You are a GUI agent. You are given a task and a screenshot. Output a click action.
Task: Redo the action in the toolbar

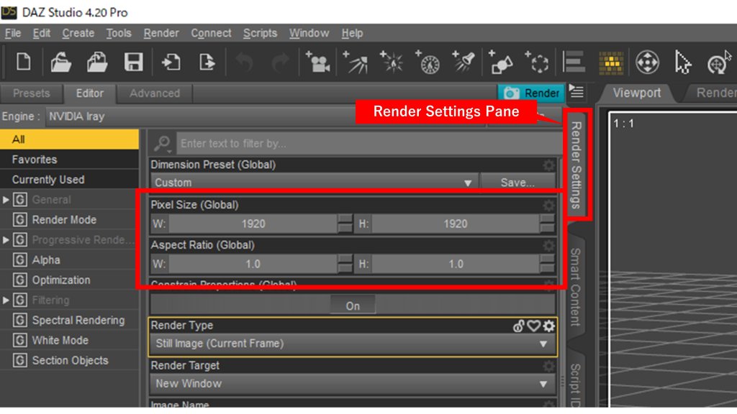[281, 62]
